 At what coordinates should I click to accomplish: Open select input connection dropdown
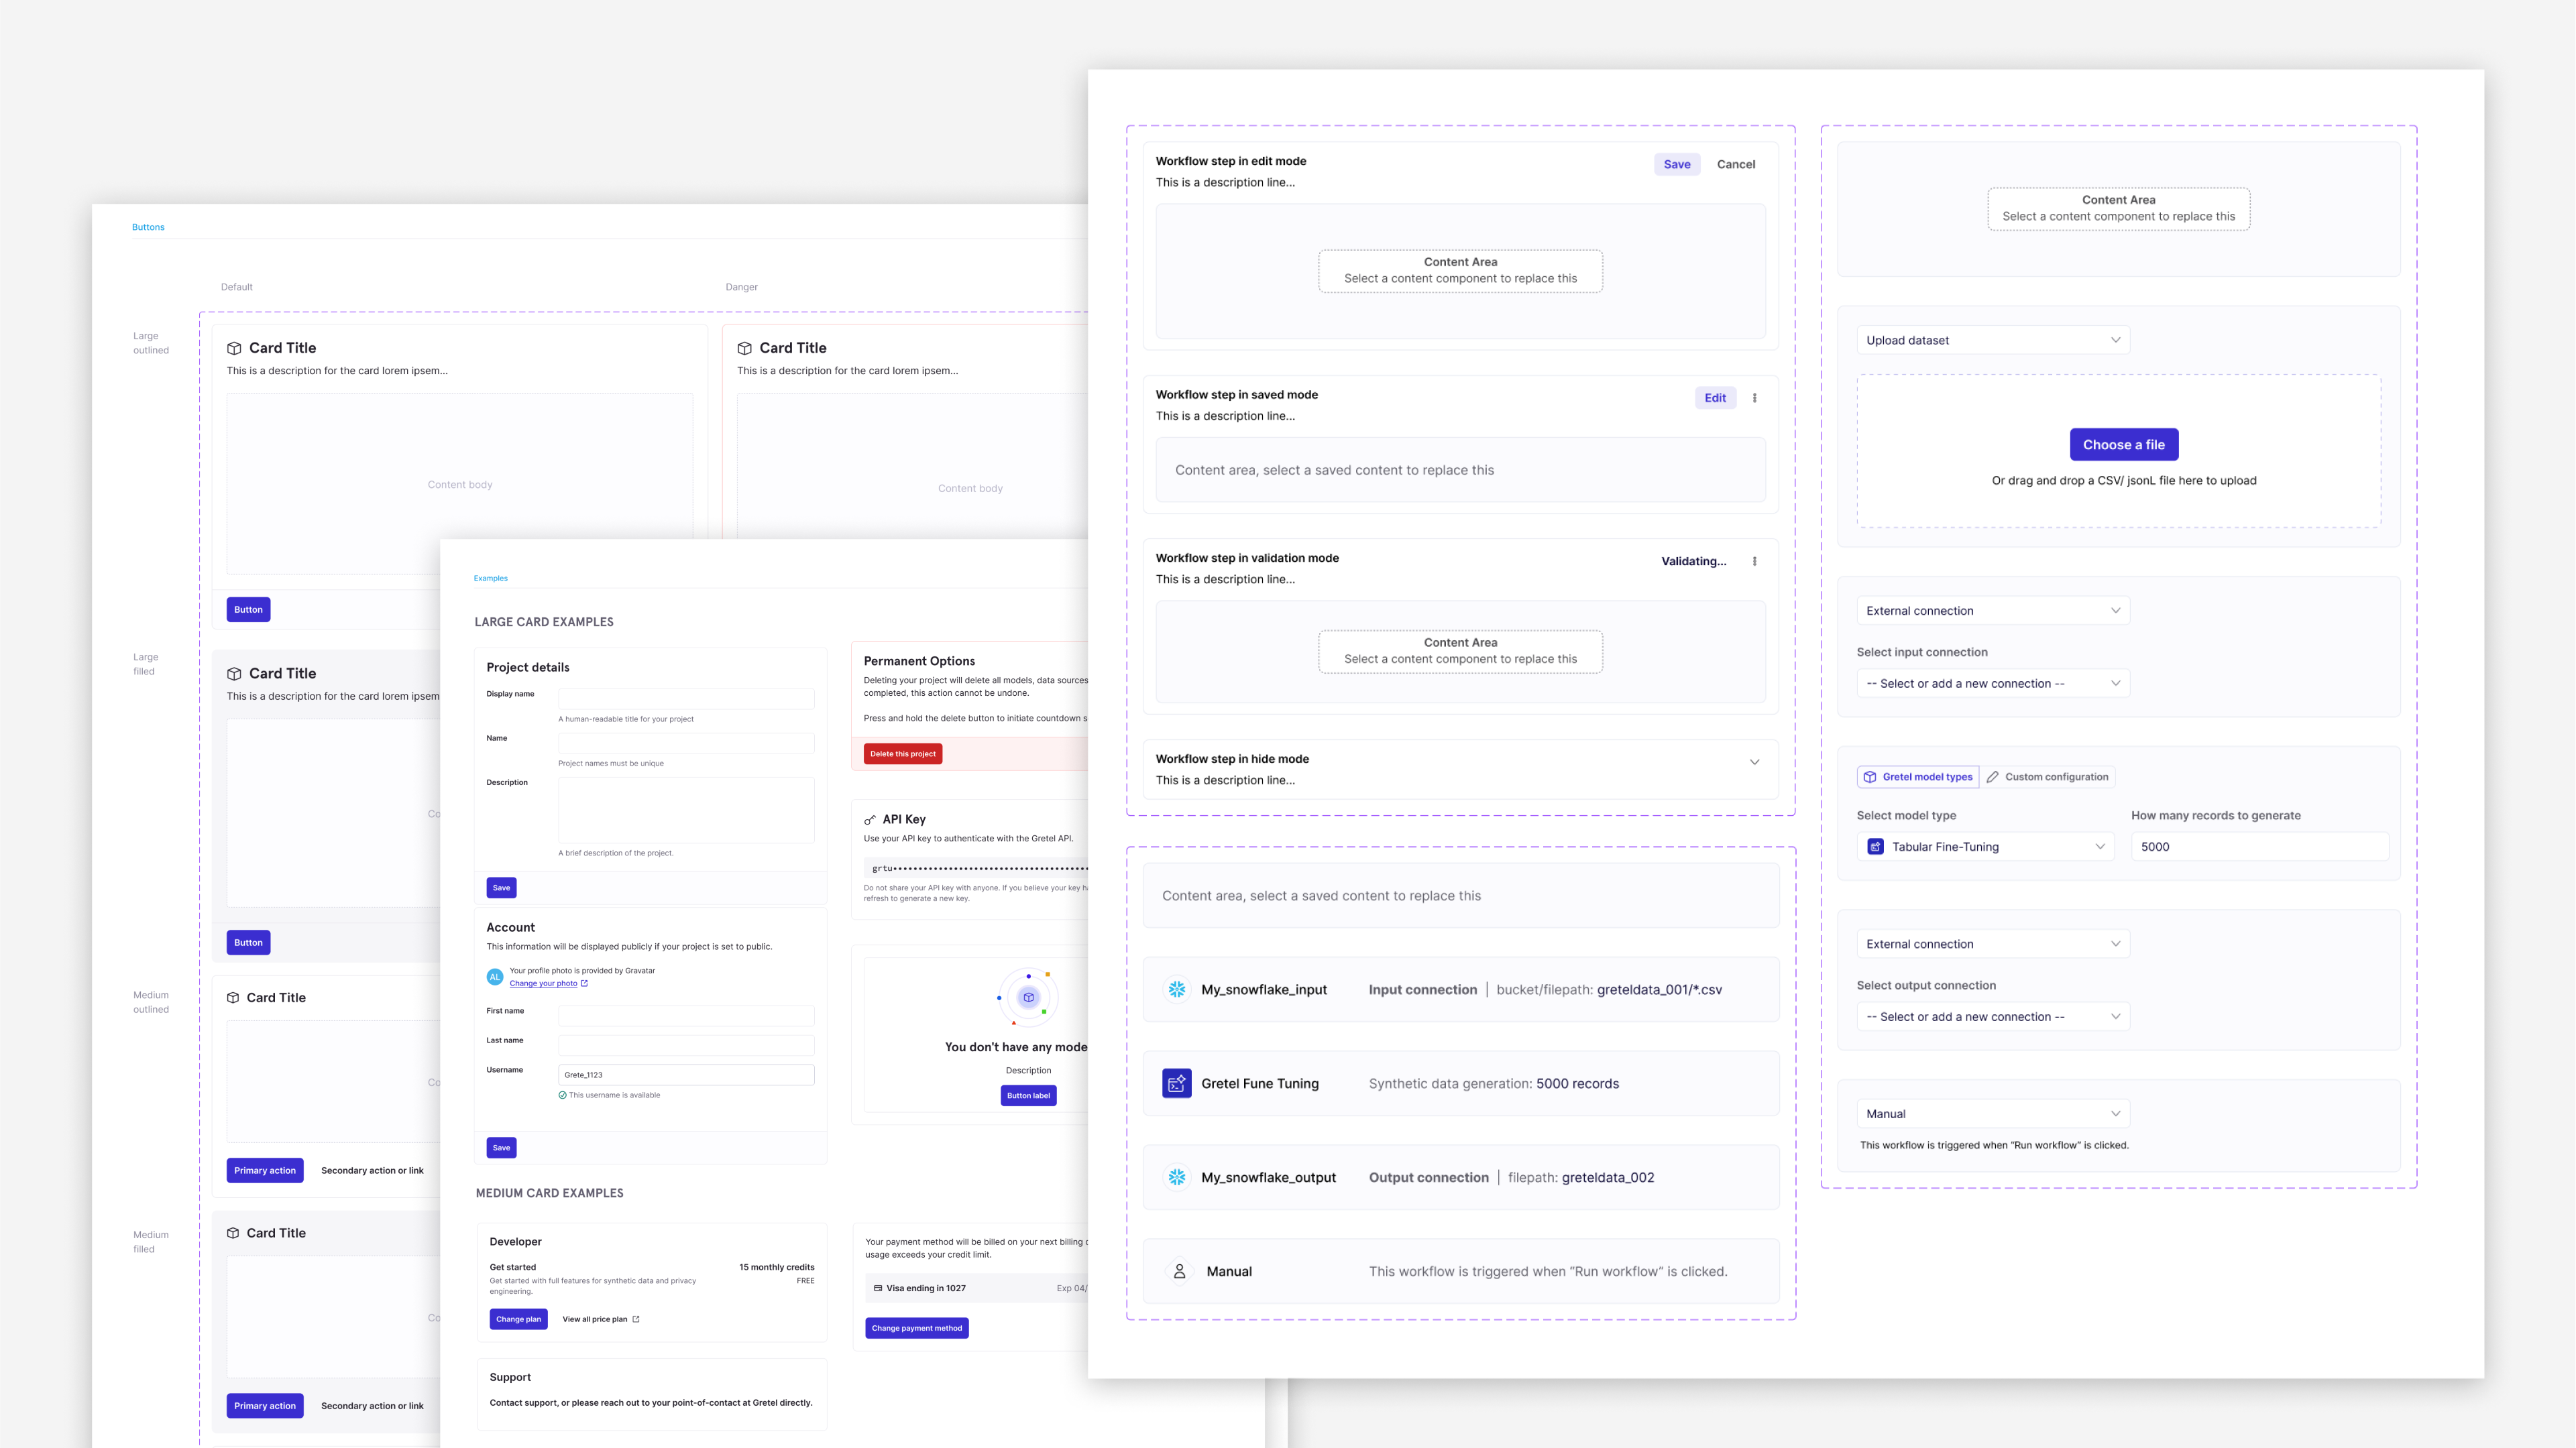click(1992, 684)
